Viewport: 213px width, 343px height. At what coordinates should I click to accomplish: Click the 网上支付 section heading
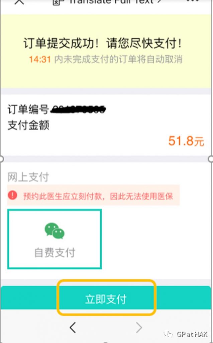pyautogui.click(x=28, y=177)
